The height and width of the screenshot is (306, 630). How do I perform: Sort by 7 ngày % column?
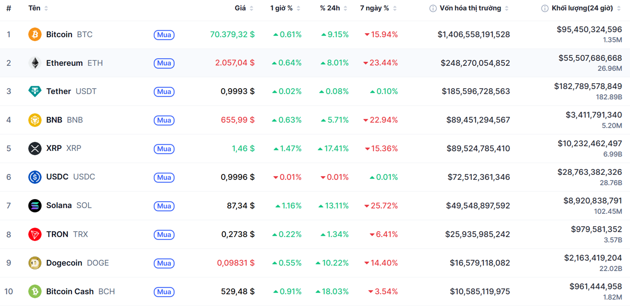375,8
